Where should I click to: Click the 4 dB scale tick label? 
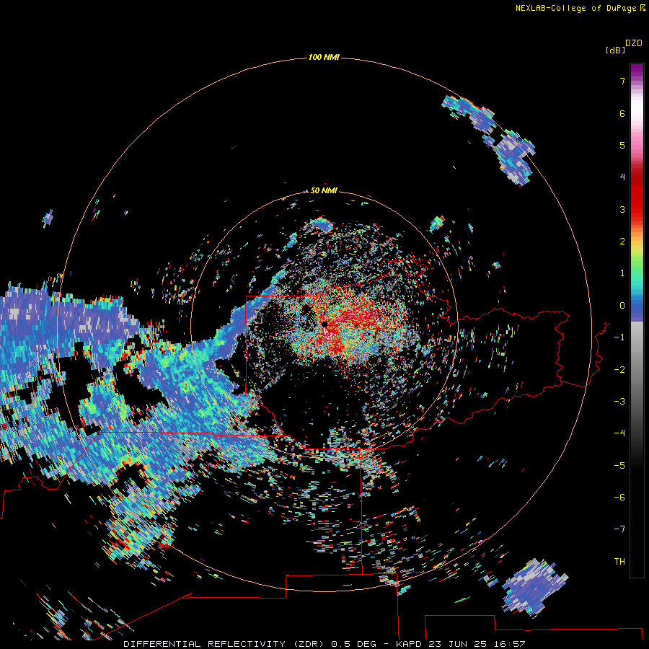622,177
